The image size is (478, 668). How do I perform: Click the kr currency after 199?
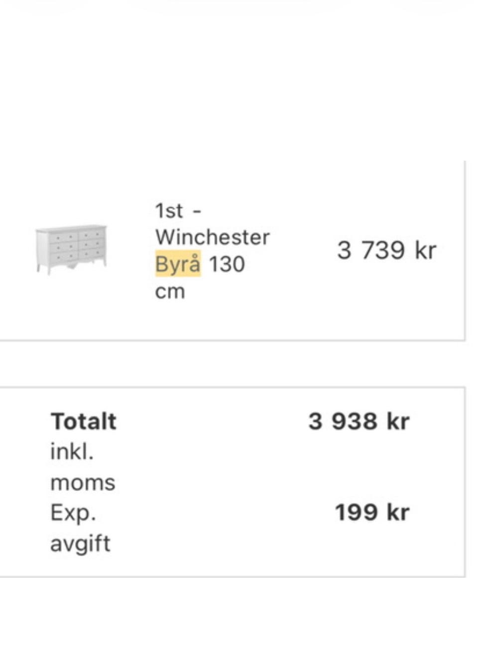click(398, 513)
